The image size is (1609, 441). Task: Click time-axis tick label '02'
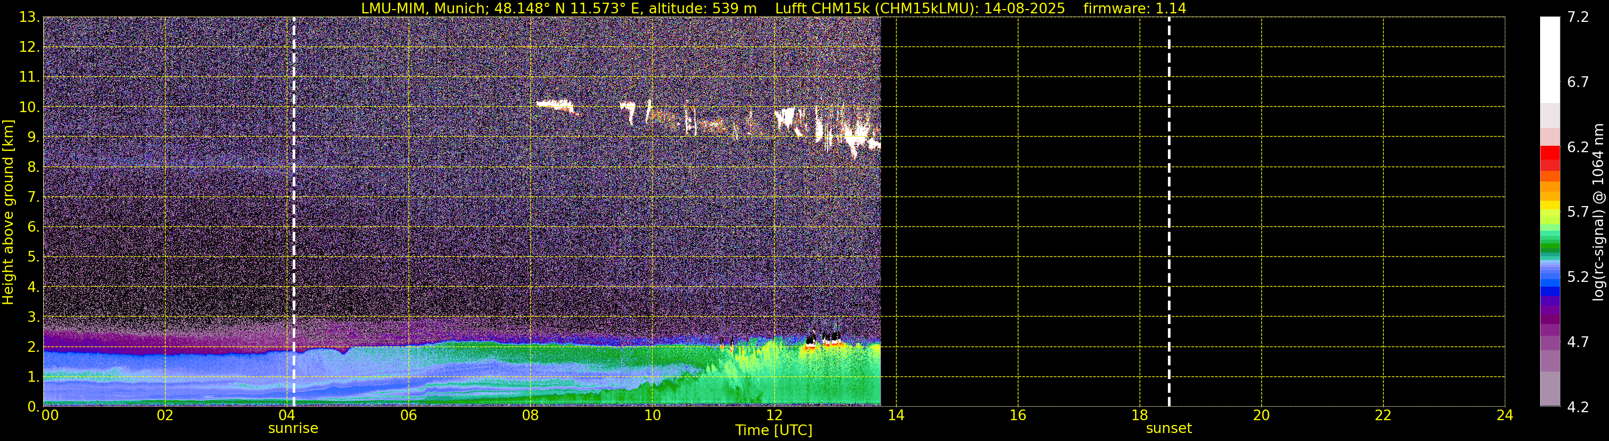click(x=165, y=415)
